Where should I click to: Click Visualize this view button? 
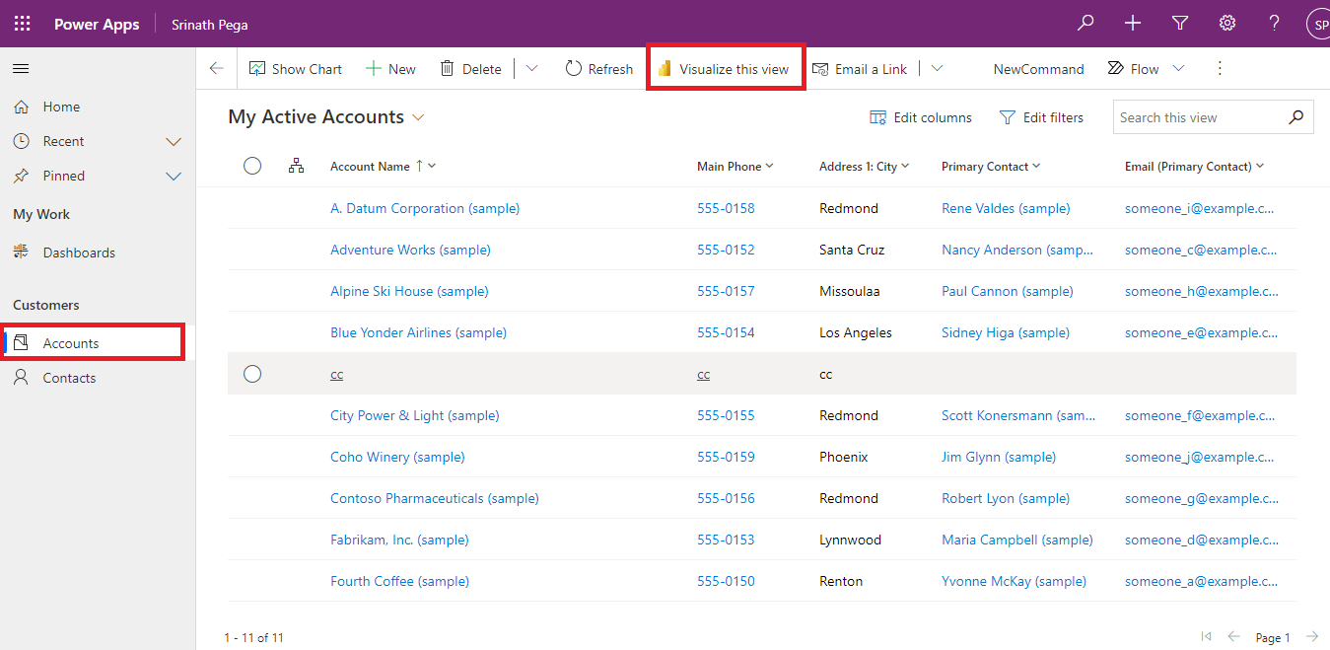(725, 69)
